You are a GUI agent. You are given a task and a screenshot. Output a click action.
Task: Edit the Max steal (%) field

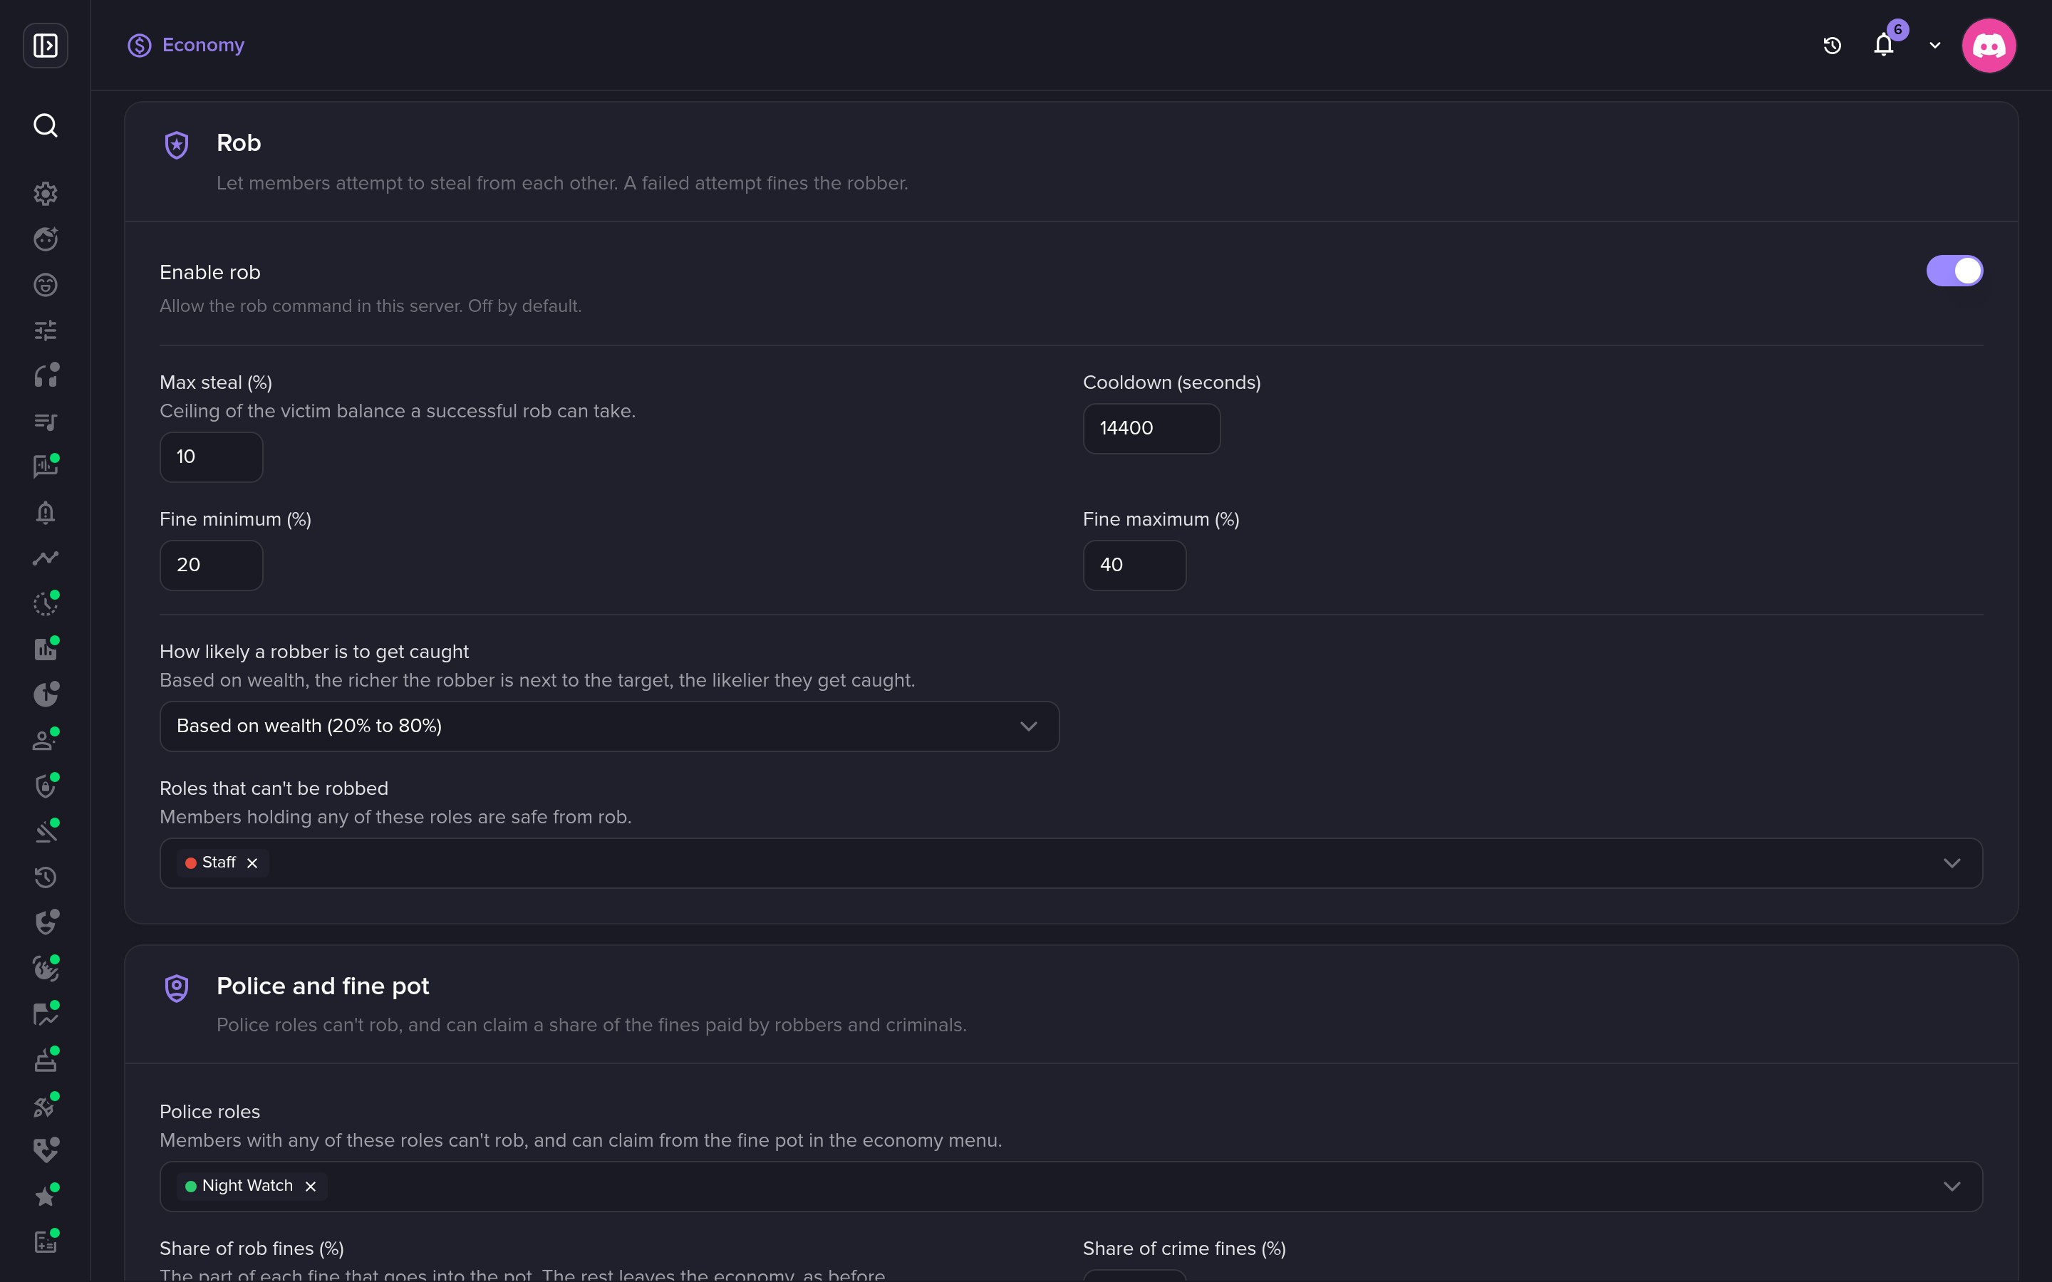coord(211,457)
